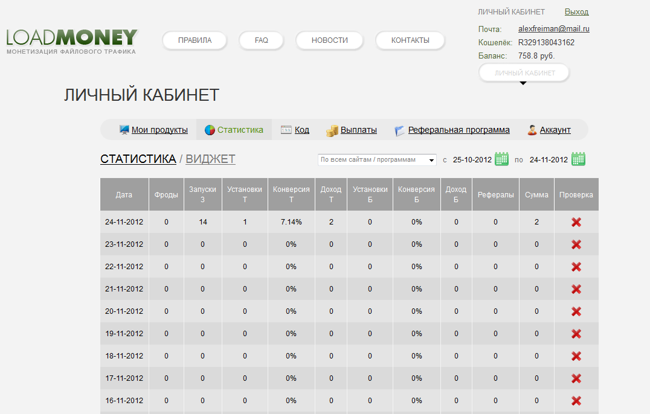The height and width of the screenshot is (414, 650).
Task: Click the Дата column header
Action: coord(124,194)
